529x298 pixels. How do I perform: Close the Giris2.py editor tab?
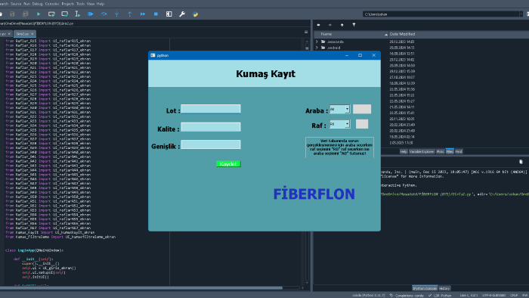pos(32,34)
